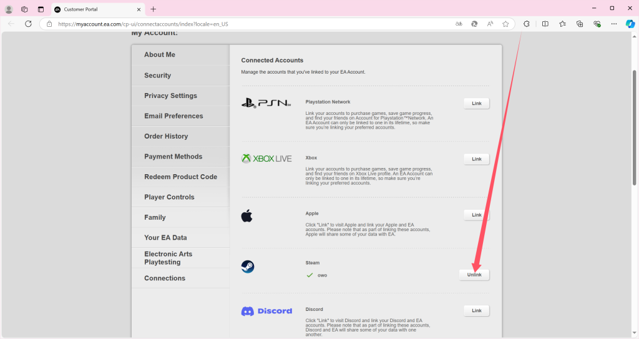
Task: Link the Playstation Network account
Action: 476,104
